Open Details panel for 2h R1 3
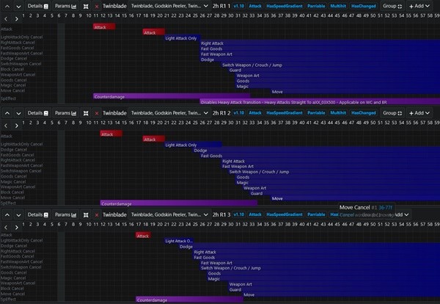440x304 pixels. [x=37, y=214]
